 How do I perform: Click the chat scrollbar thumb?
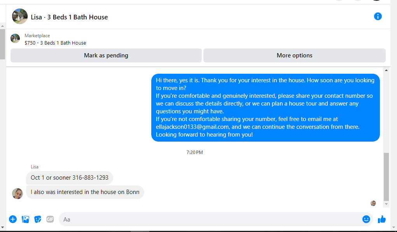[x=386, y=177]
